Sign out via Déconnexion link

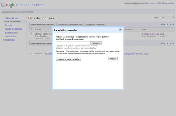click(x=168, y=3)
